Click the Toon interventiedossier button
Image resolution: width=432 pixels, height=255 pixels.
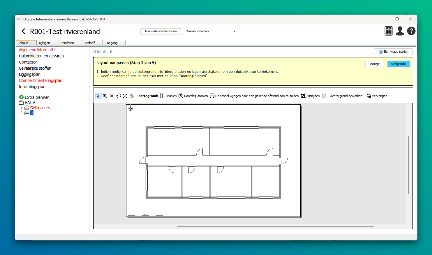coord(161,31)
